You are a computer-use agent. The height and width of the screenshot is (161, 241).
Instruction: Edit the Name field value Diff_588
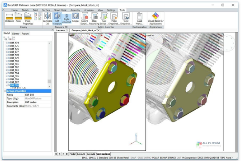38,95
